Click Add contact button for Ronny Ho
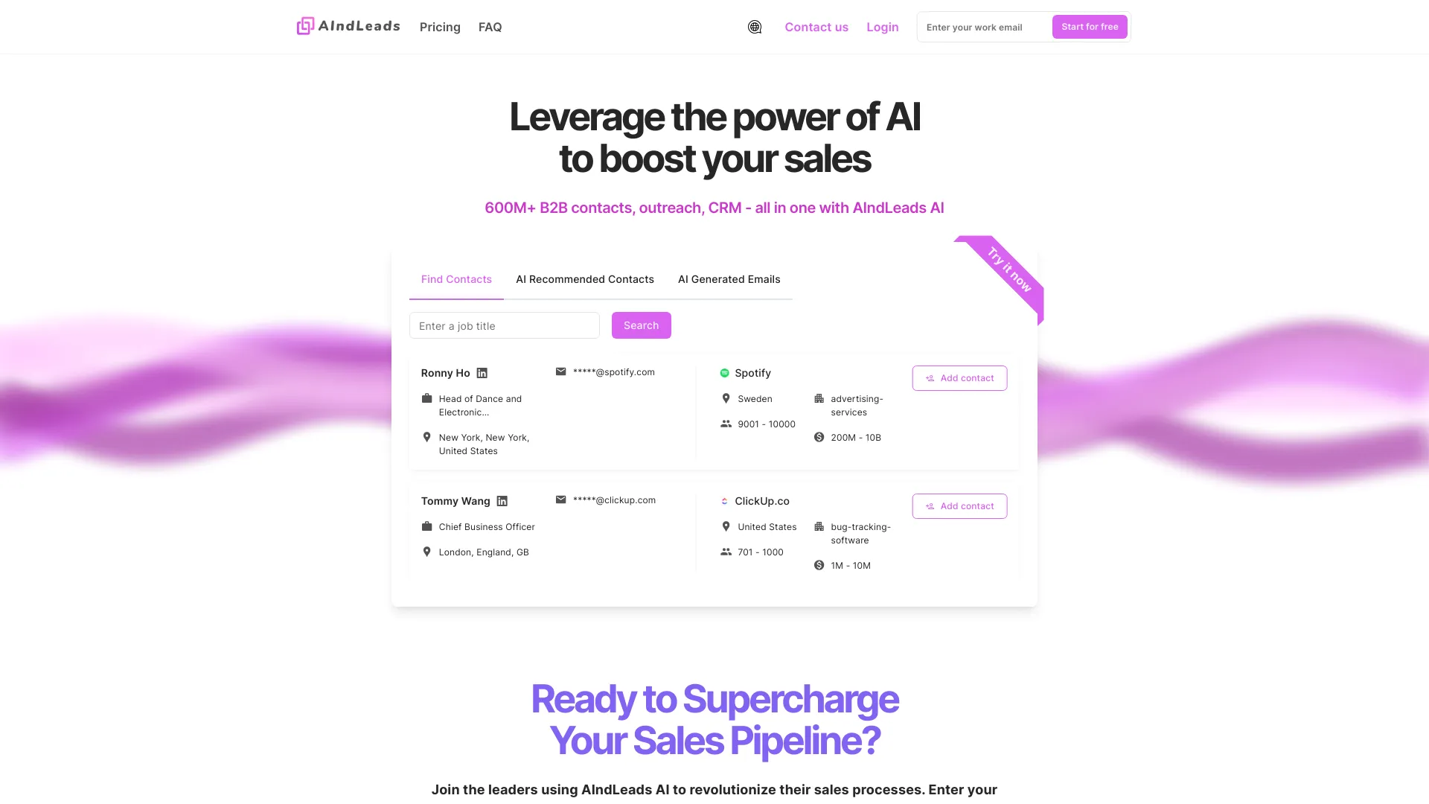Image resolution: width=1429 pixels, height=804 pixels. coord(959,377)
